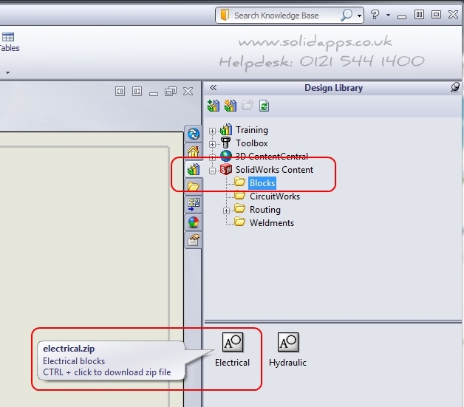This screenshot has height=407, width=464.
Task: Click the Hydraulic blocks item
Action: [287, 350]
